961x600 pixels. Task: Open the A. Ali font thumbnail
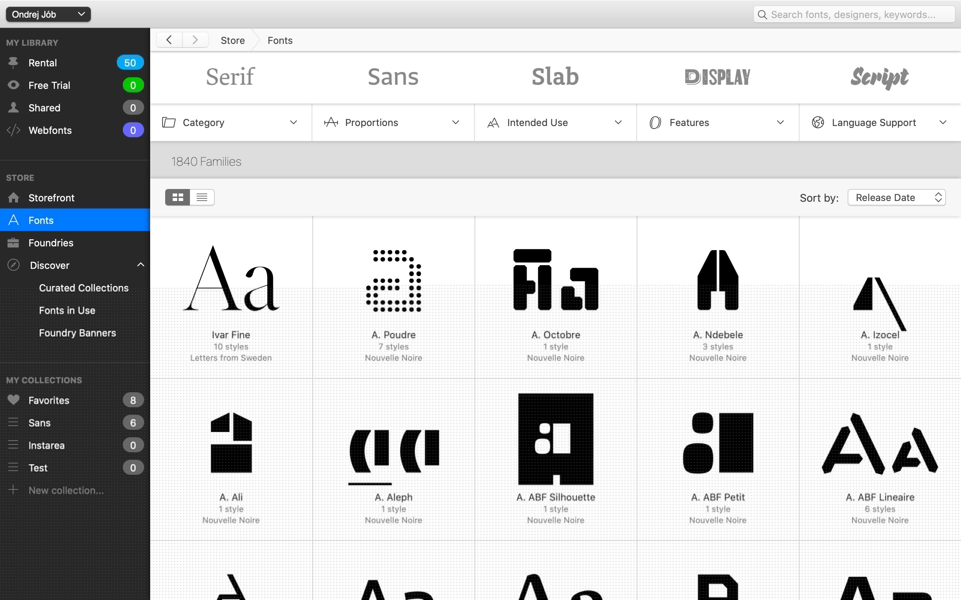231,442
